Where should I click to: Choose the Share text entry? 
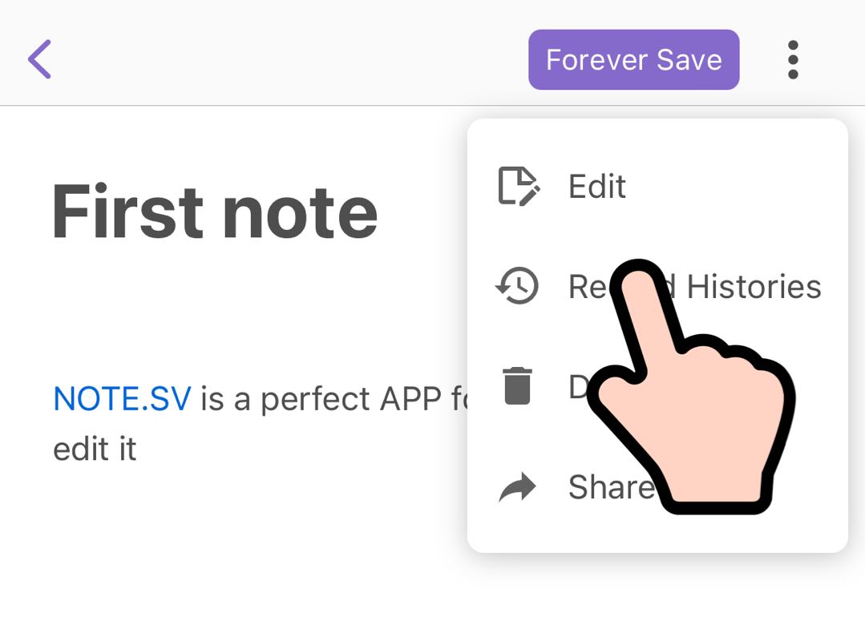609,486
